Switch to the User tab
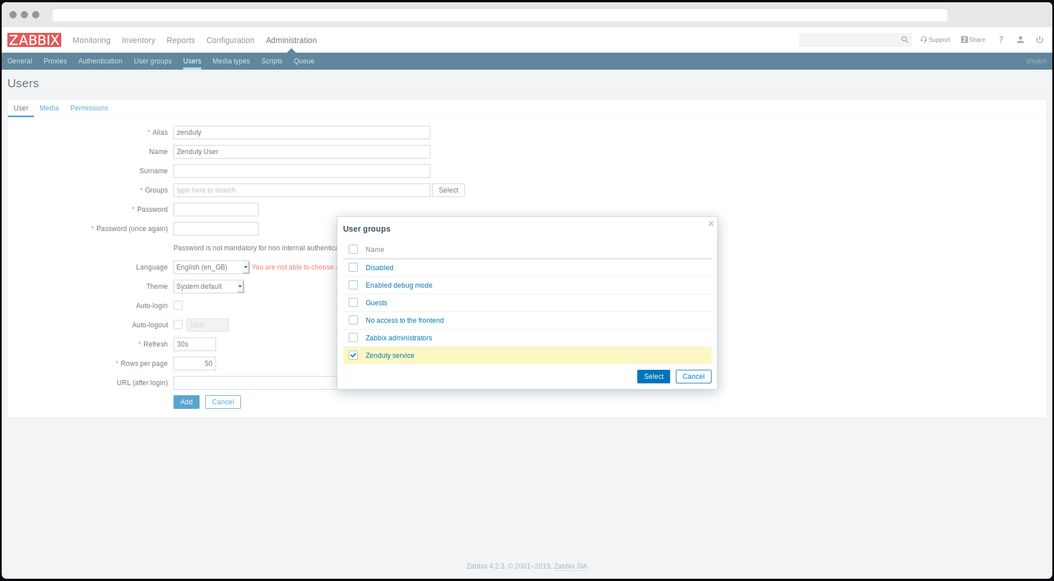Image resolution: width=1054 pixels, height=581 pixels. click(x=21, y=108)
